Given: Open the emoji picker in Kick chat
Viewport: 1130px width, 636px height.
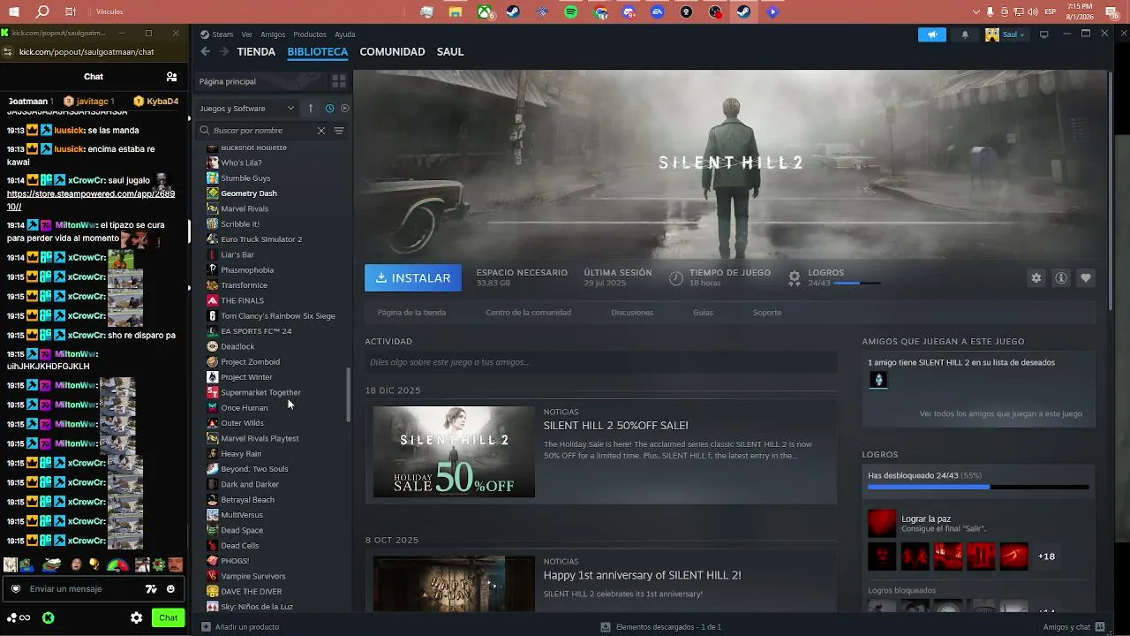Looking at the screenshot, I should pos(170,589).
